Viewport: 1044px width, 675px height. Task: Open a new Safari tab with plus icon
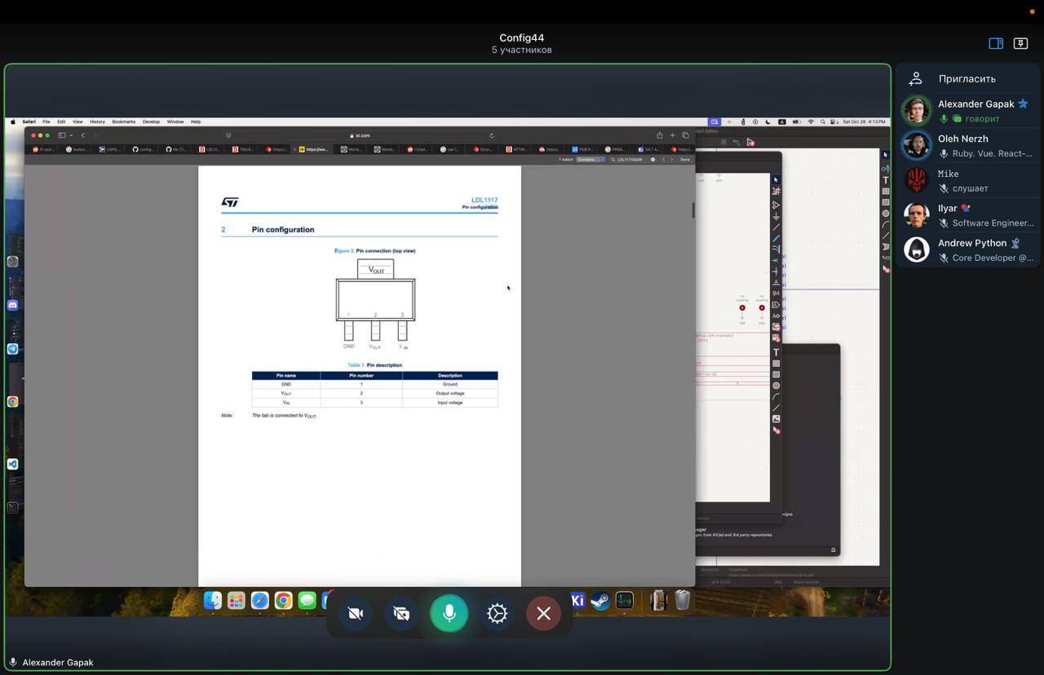(672, 135)
